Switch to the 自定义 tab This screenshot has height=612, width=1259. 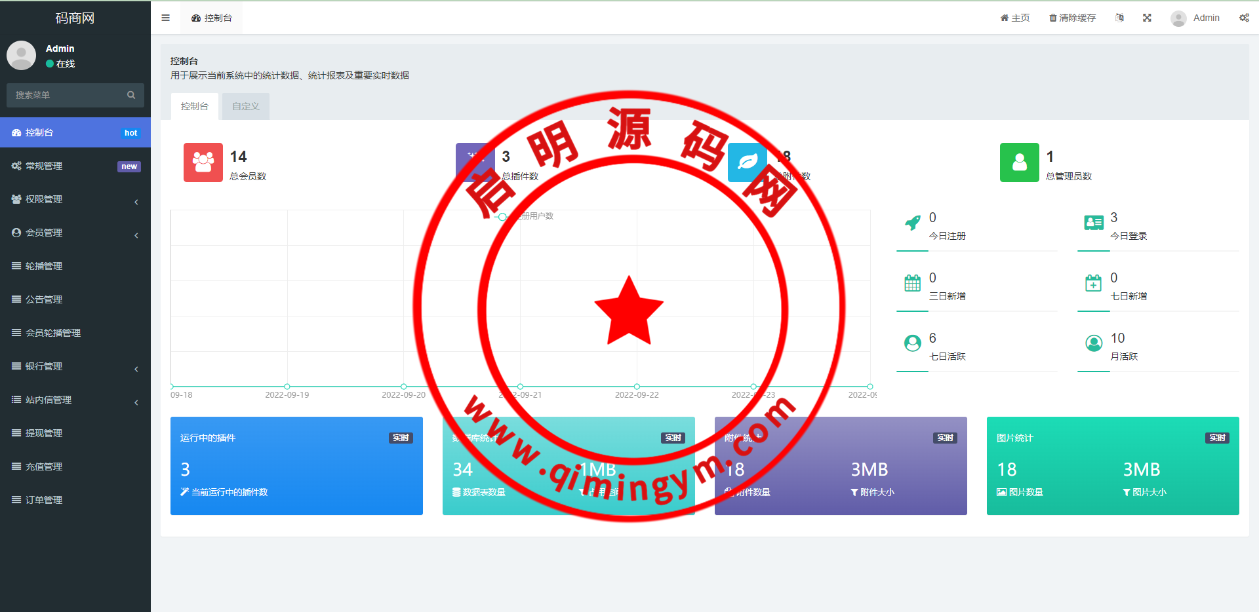click(x=245, y=106)
